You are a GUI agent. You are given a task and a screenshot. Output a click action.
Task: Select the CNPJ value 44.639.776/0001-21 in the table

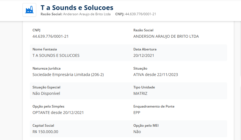50,36
